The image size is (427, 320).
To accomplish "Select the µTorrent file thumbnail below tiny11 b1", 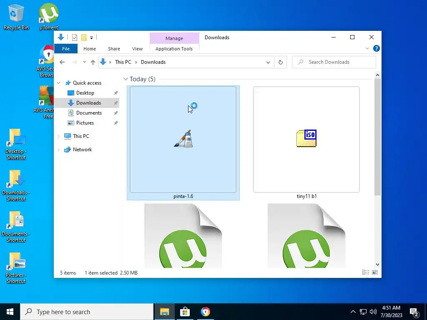I will click(306, 235).
